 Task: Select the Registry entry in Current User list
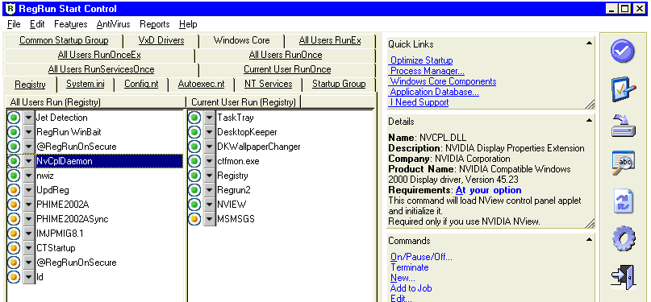point(232,176)
